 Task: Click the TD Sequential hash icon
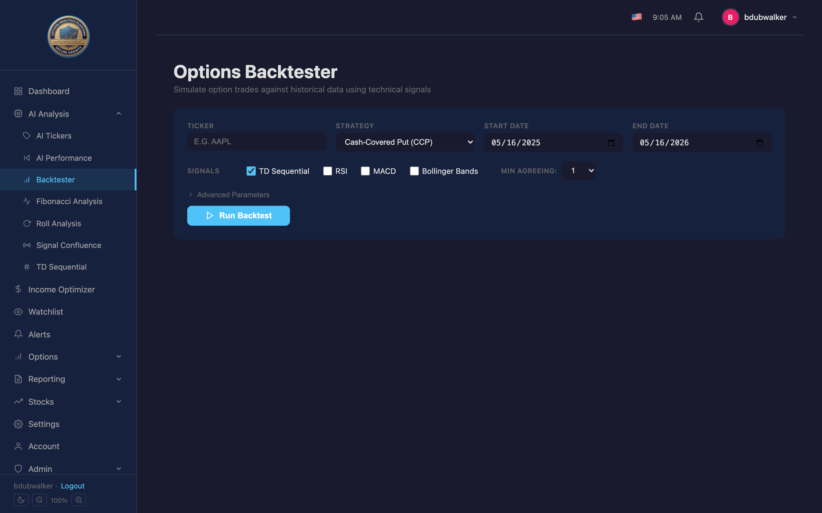(x=27, y=267)
